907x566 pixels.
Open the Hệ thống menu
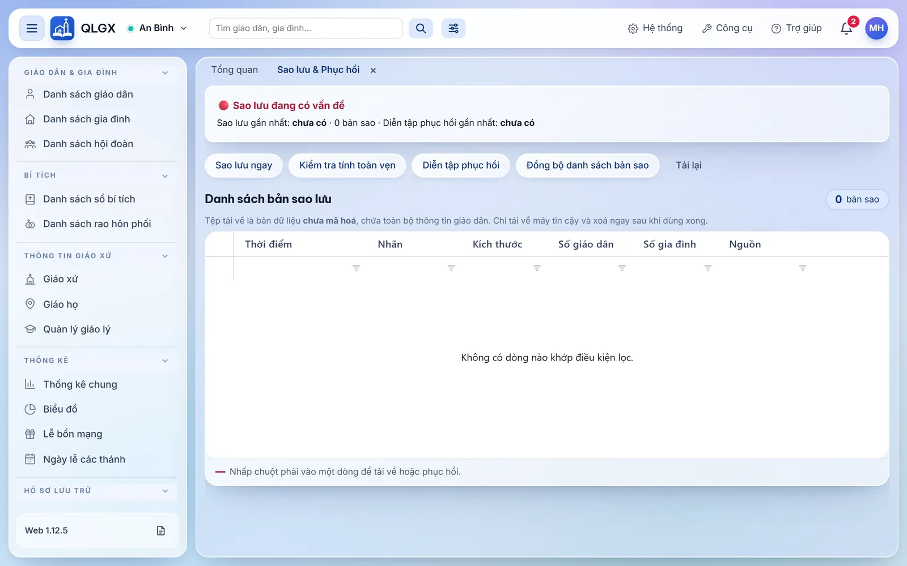[x=655, y=28]
